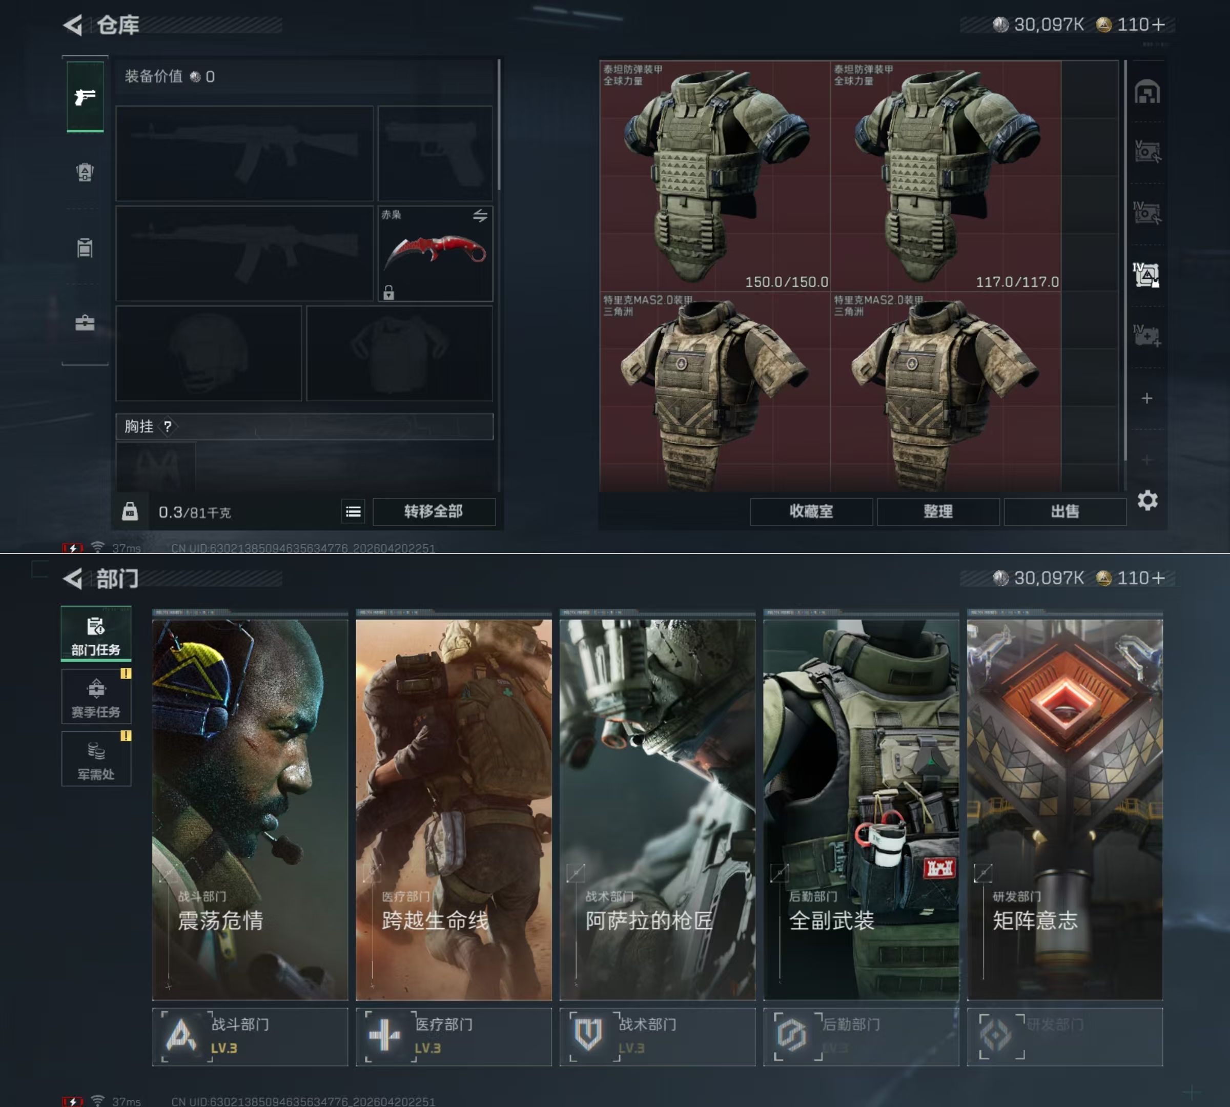Select the pistol weapons tab icon

coord(85,97)
